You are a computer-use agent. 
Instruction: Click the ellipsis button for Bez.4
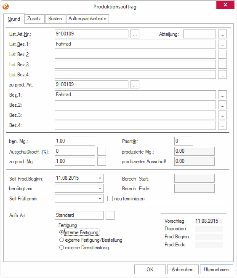tap(222, 125)
